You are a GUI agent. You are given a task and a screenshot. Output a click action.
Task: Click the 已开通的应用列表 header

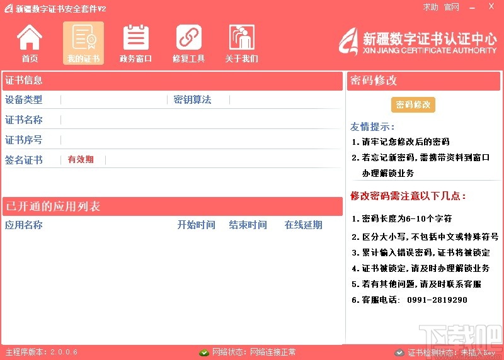(173, 206)
